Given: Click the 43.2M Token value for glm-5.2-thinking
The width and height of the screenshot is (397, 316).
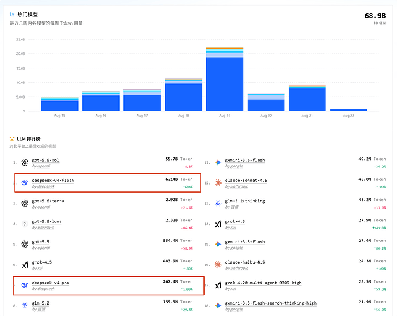Looking at the screenshot, I should pyautogui.click(x=372, y=200).
